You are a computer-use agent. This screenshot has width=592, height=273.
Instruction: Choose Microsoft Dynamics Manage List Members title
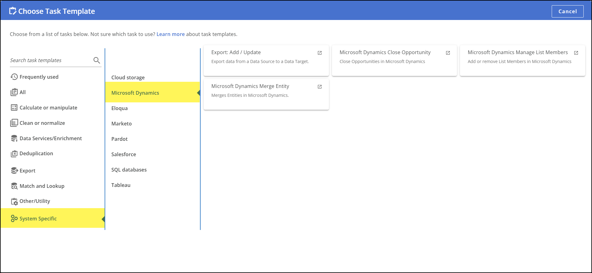click(518, 52)
